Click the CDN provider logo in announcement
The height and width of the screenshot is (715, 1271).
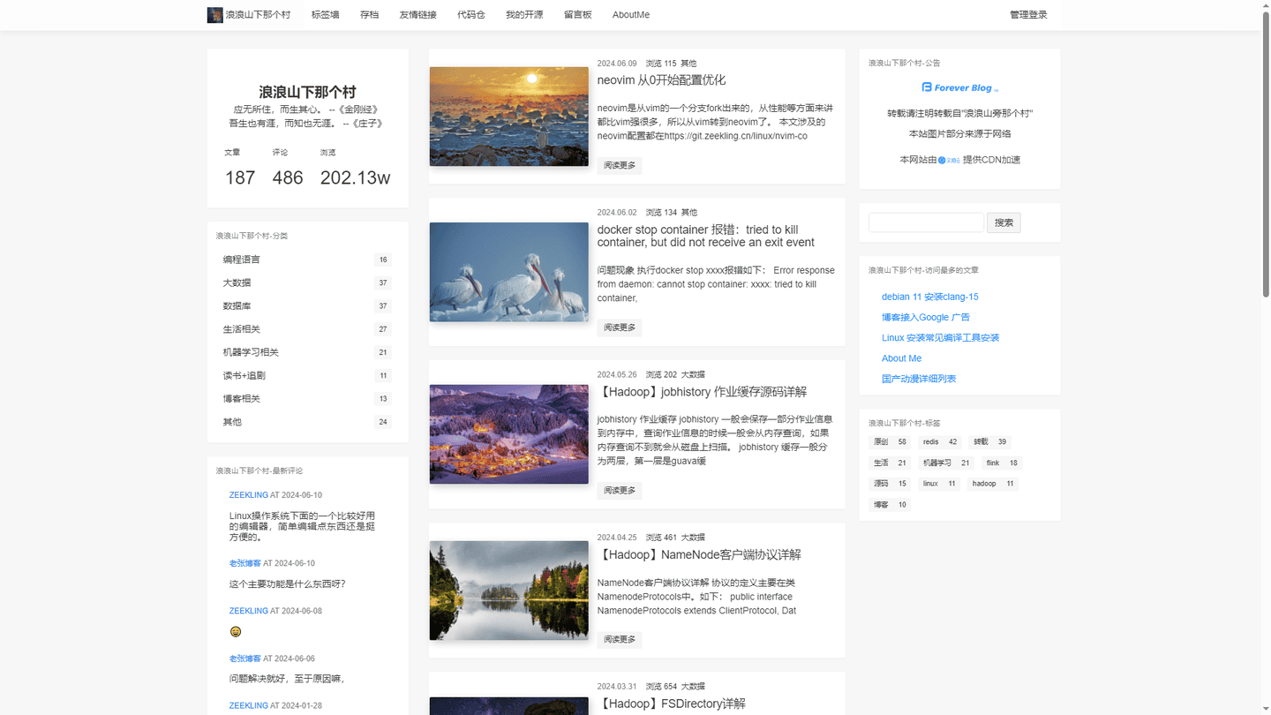[x=949, y=161]
